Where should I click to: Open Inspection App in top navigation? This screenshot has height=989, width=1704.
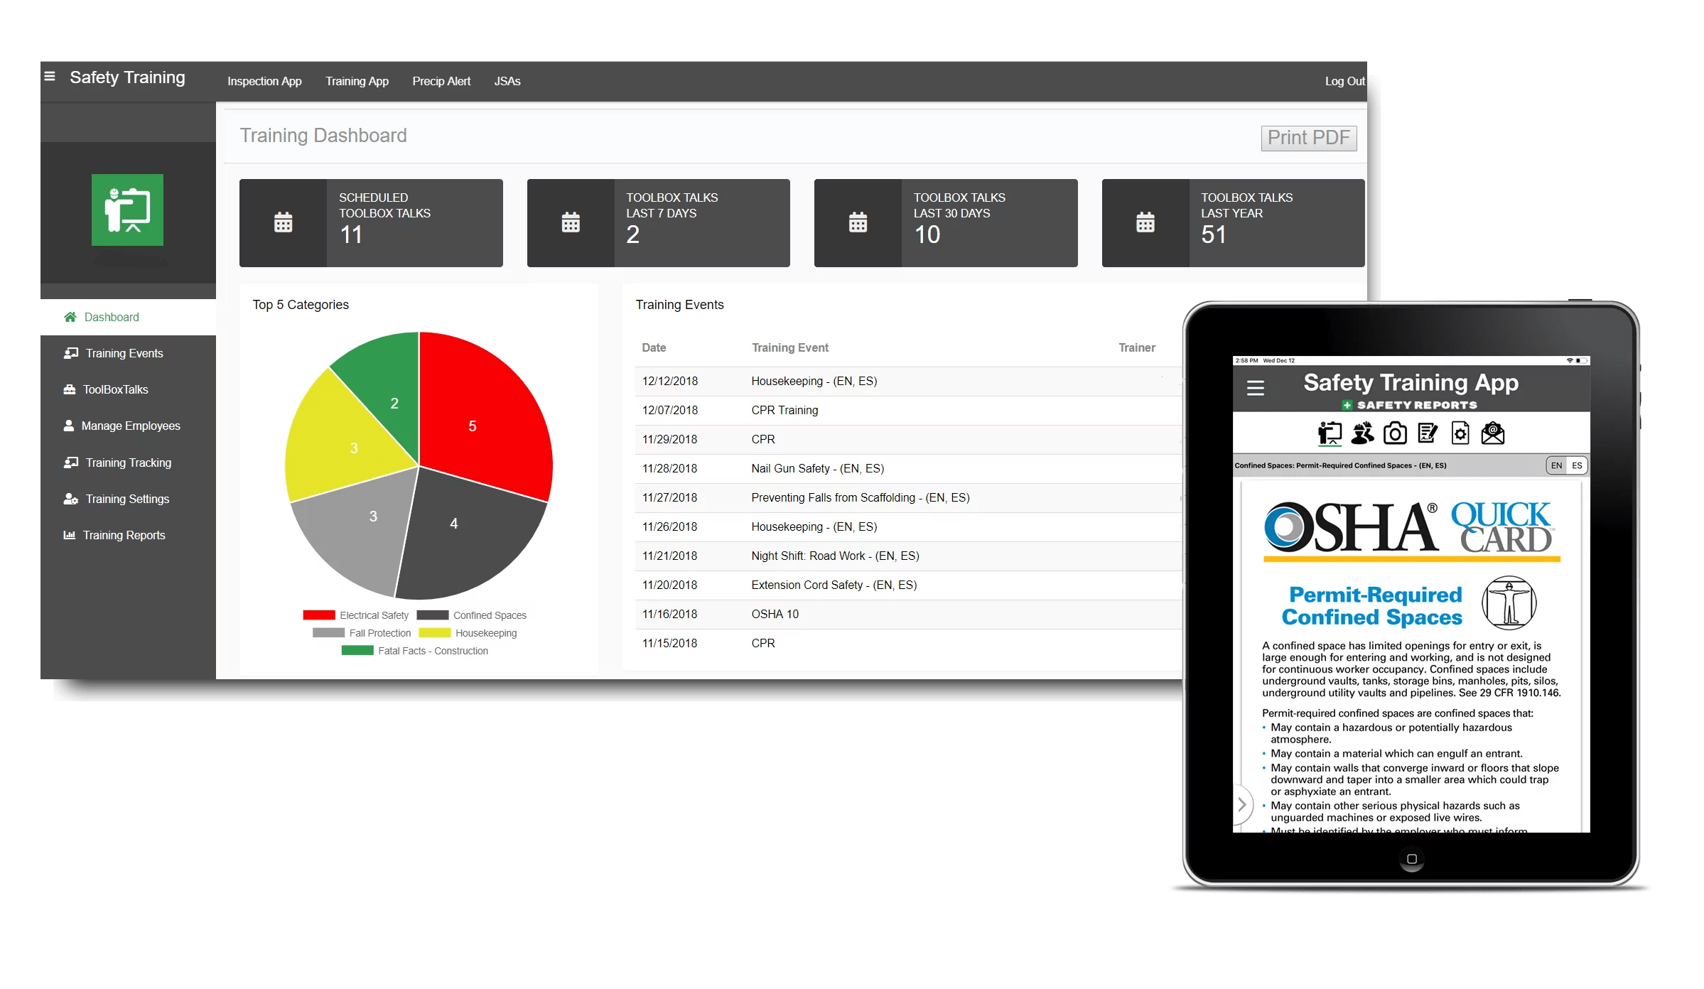pos(264,82)
